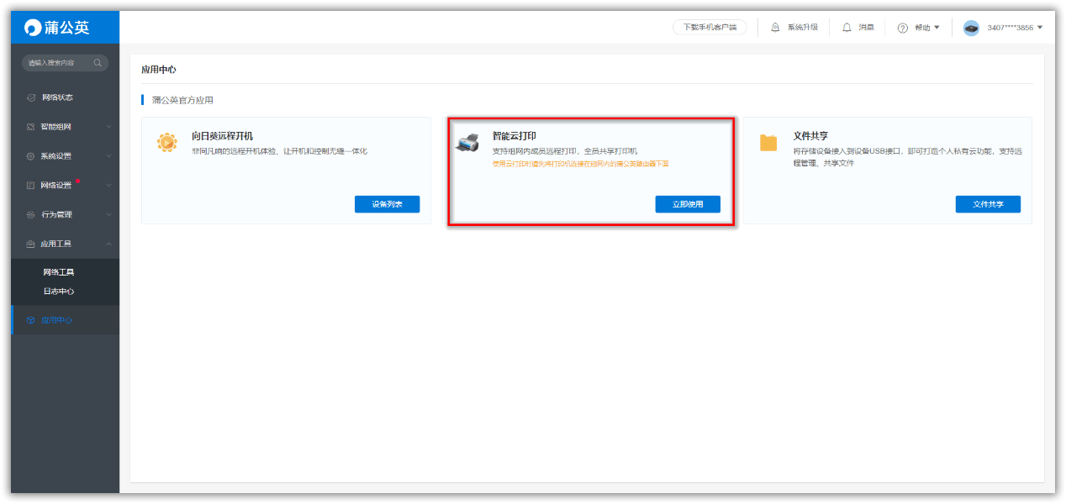Click the 应用中心 cube icon

[x=31, y=320]
